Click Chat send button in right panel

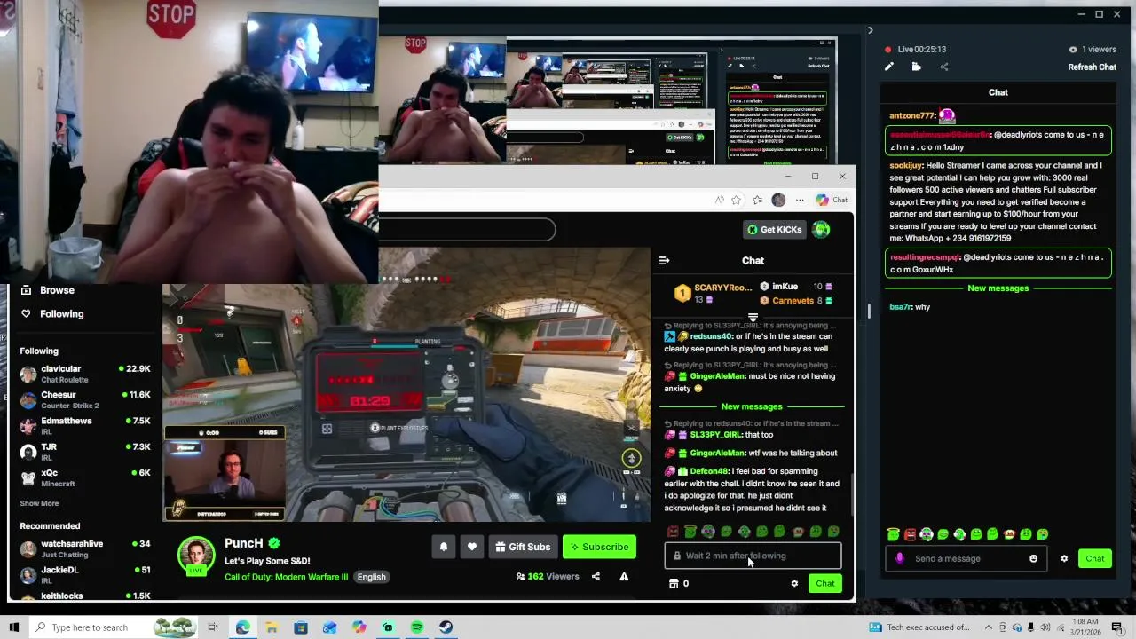[x=1095, y=558]
